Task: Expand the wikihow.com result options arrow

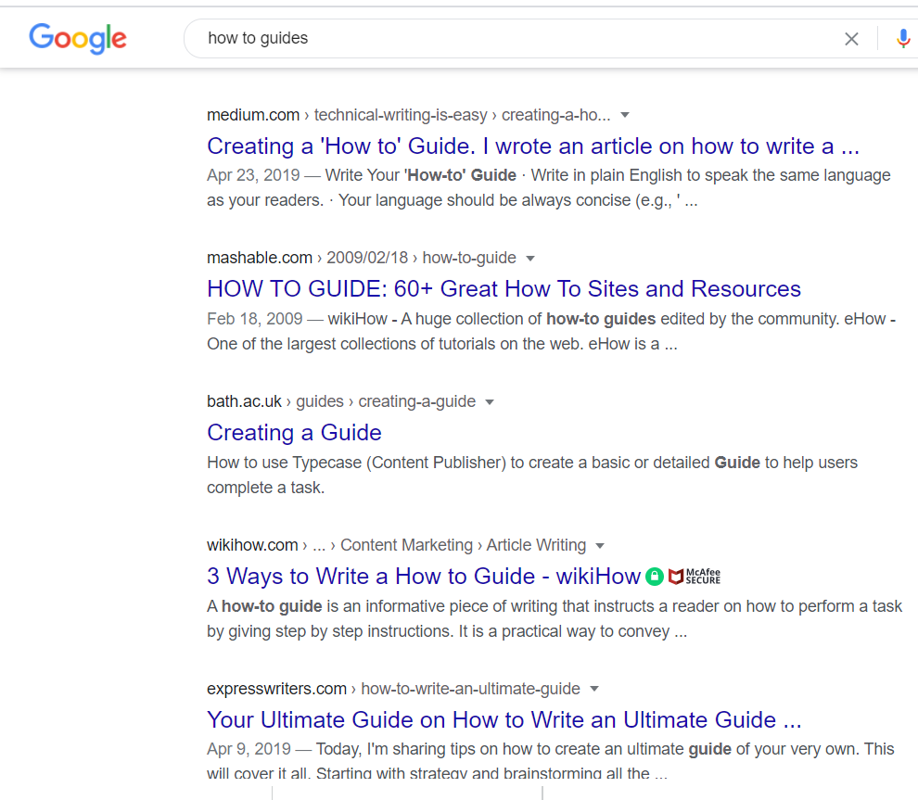Action: point(600,545)
